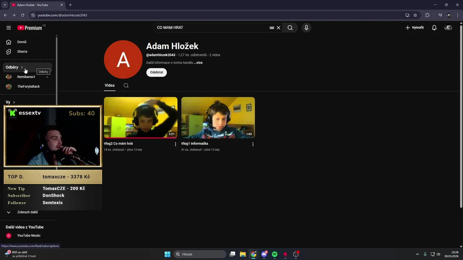Viewport: 463px width, 260px height.
Task: Open the YouTube hamburger guide menu
Action: point(9,28)
